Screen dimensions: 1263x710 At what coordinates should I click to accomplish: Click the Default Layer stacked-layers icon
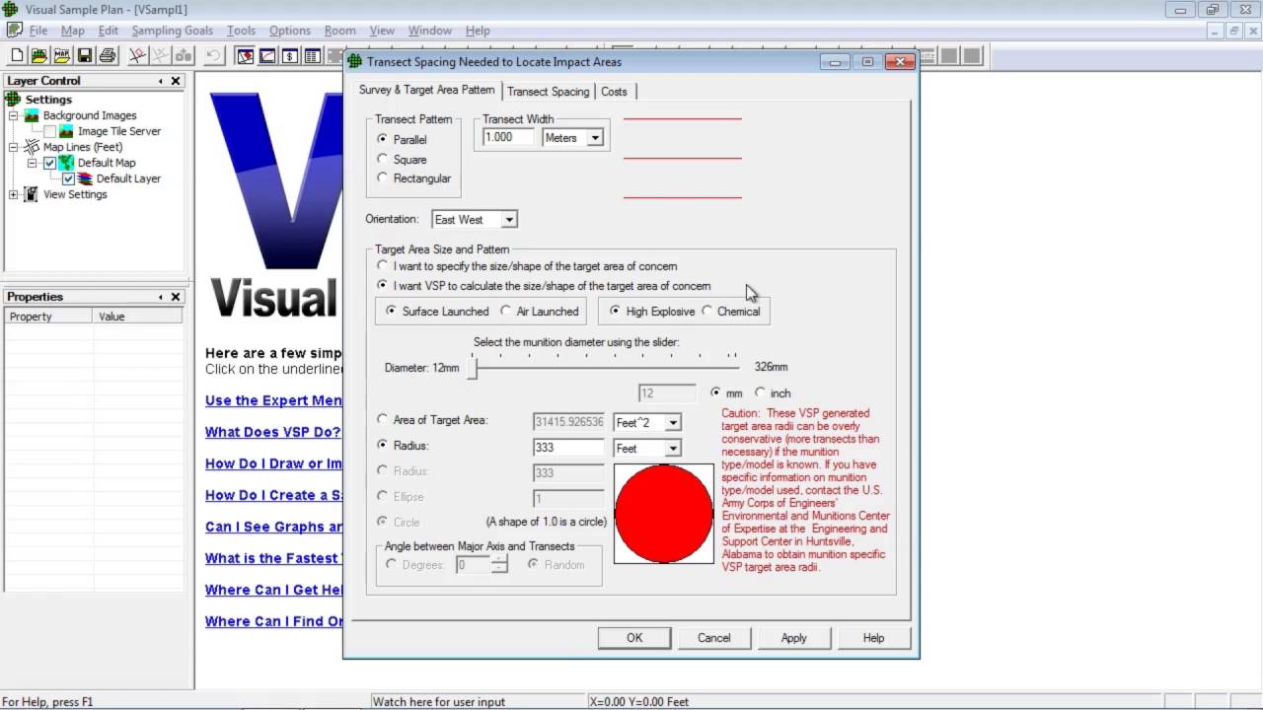[x=85, y=178]
